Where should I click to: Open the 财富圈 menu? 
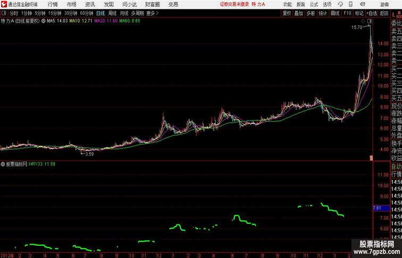point(153,4)
